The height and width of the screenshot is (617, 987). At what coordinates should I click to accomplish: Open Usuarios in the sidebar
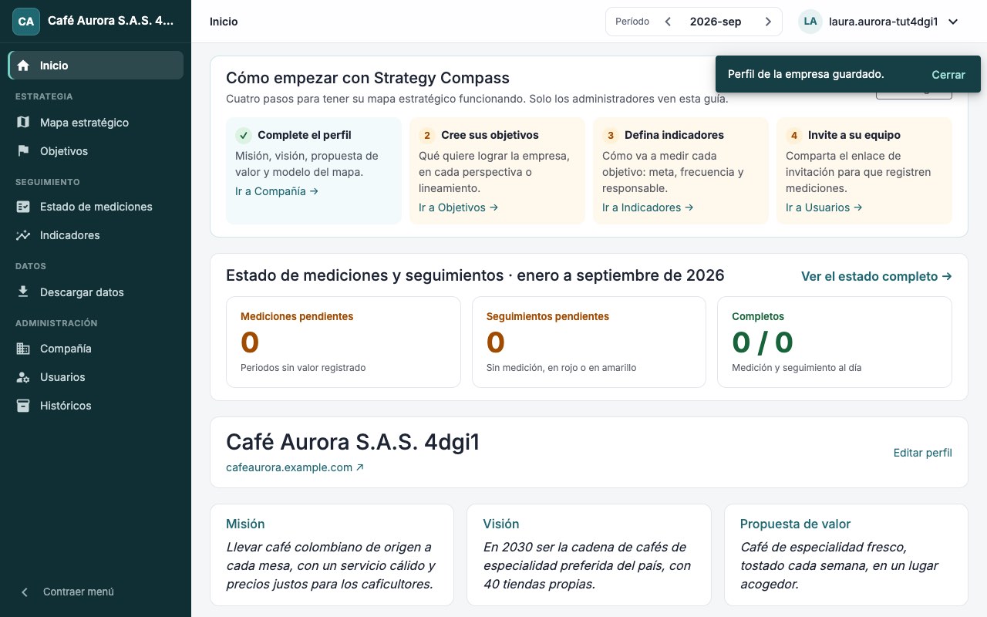click(x=96, y=377)
